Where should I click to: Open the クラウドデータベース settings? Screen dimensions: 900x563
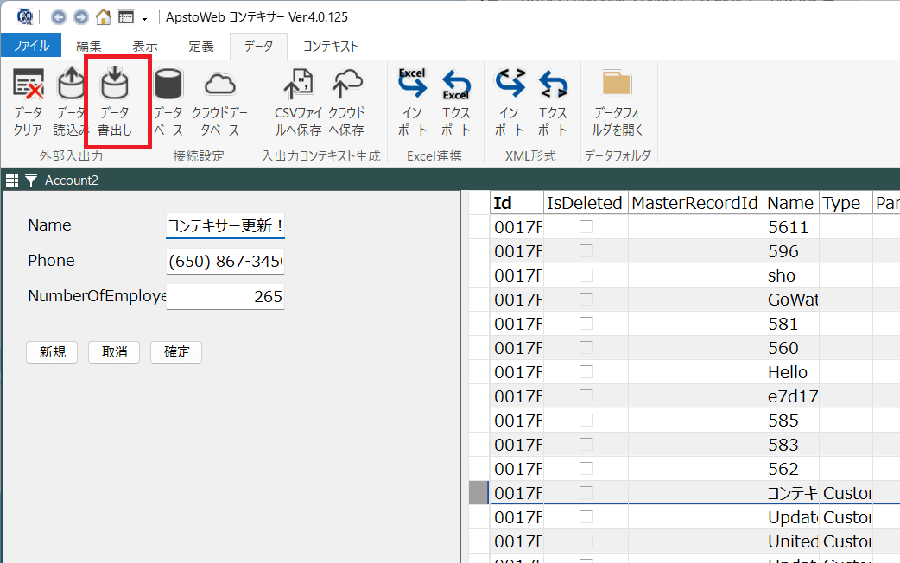220,103
